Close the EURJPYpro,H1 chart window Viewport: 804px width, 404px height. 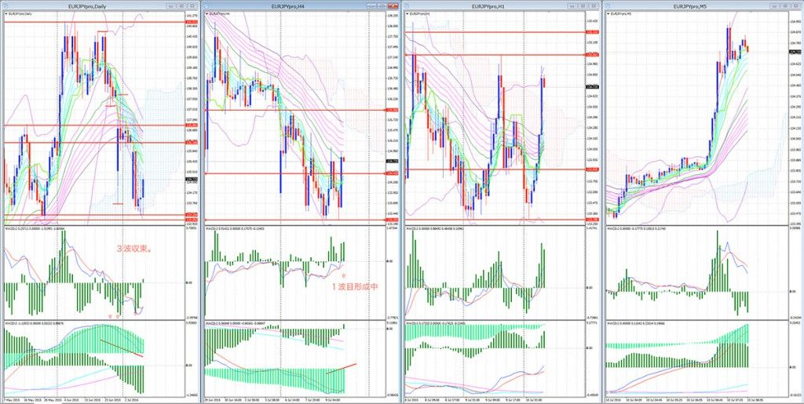click(x=594, y=5)
